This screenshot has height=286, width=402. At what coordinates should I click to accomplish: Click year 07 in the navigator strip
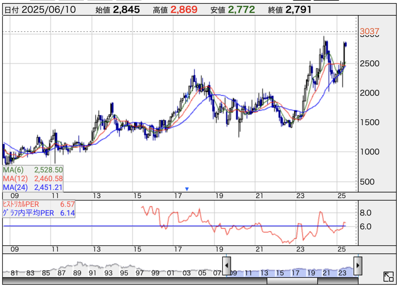point(217,273)
